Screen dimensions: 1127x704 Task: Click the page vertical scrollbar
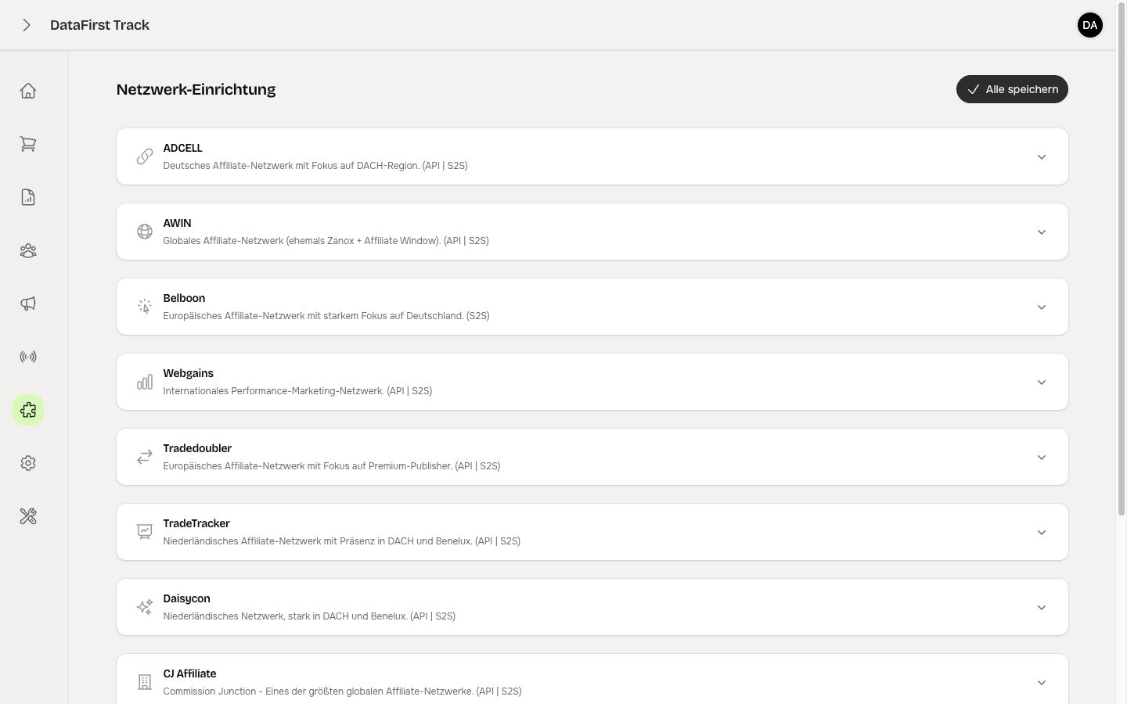tap(1122, 258)
